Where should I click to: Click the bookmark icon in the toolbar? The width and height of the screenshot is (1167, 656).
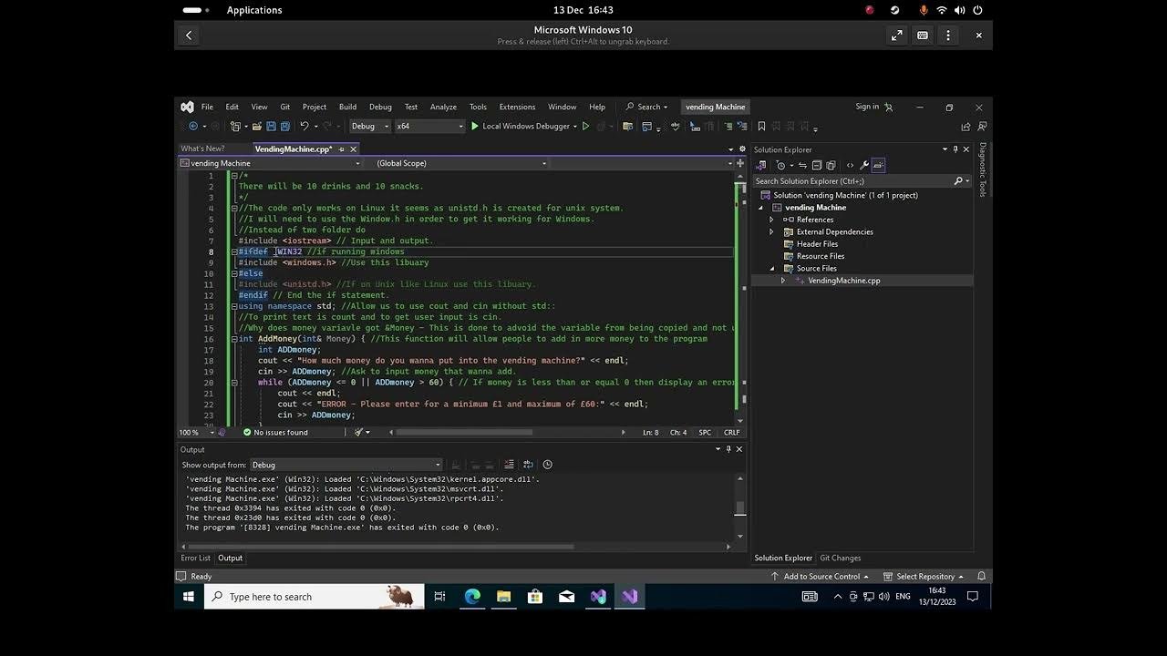point(761,127)
